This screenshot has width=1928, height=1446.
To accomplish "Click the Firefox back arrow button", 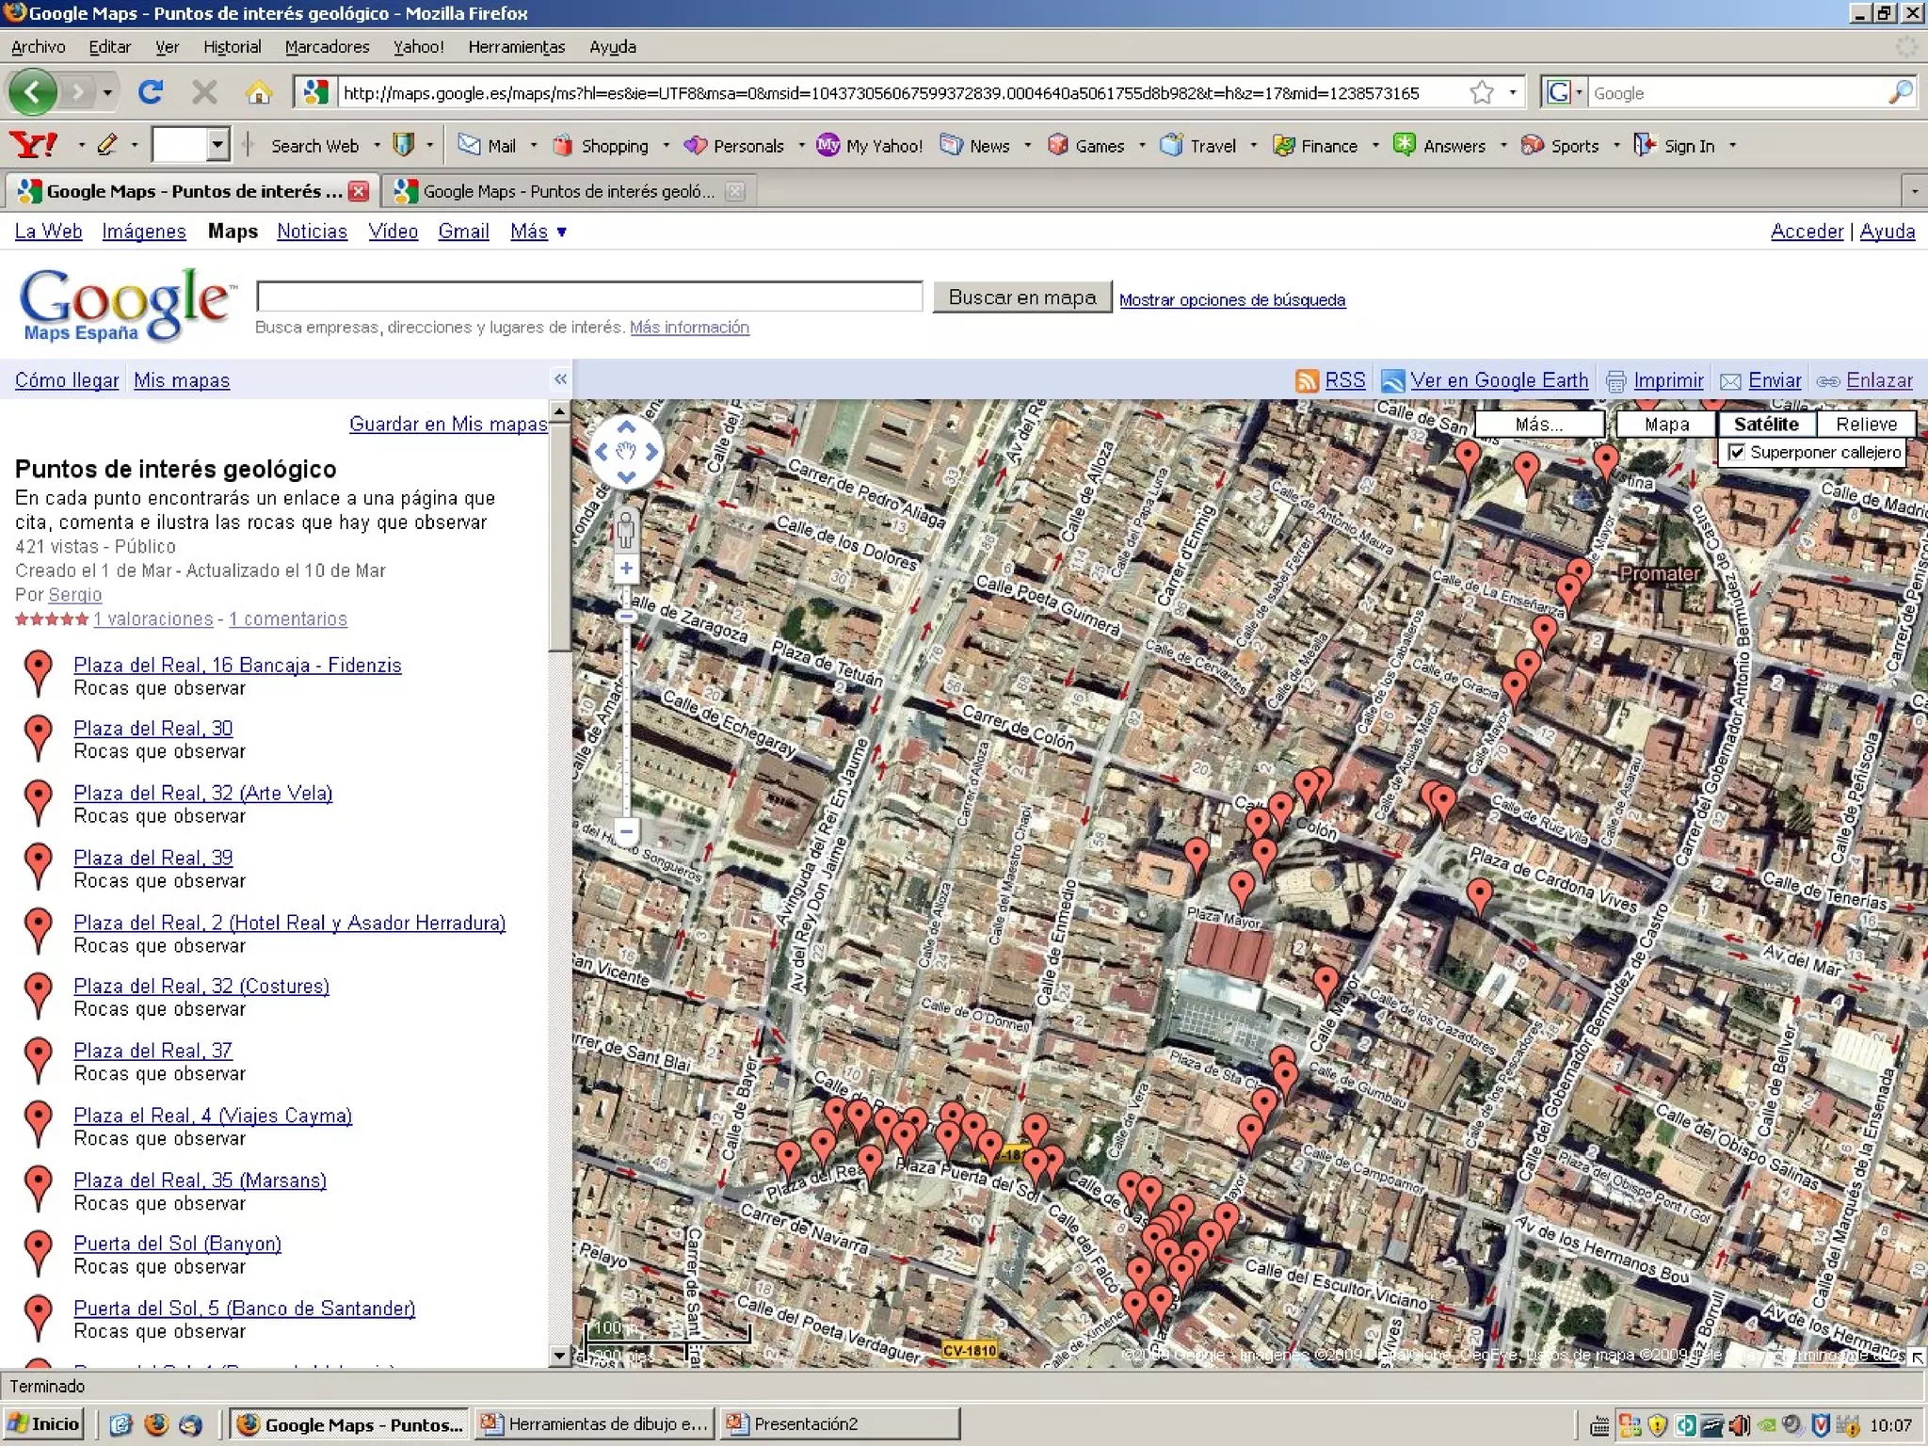I will [33, 92].
